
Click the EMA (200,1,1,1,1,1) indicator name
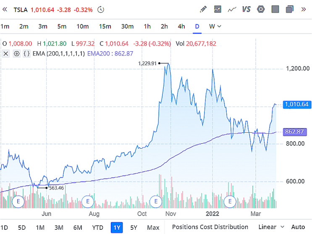pyautogui.click(x=59, y=54)
